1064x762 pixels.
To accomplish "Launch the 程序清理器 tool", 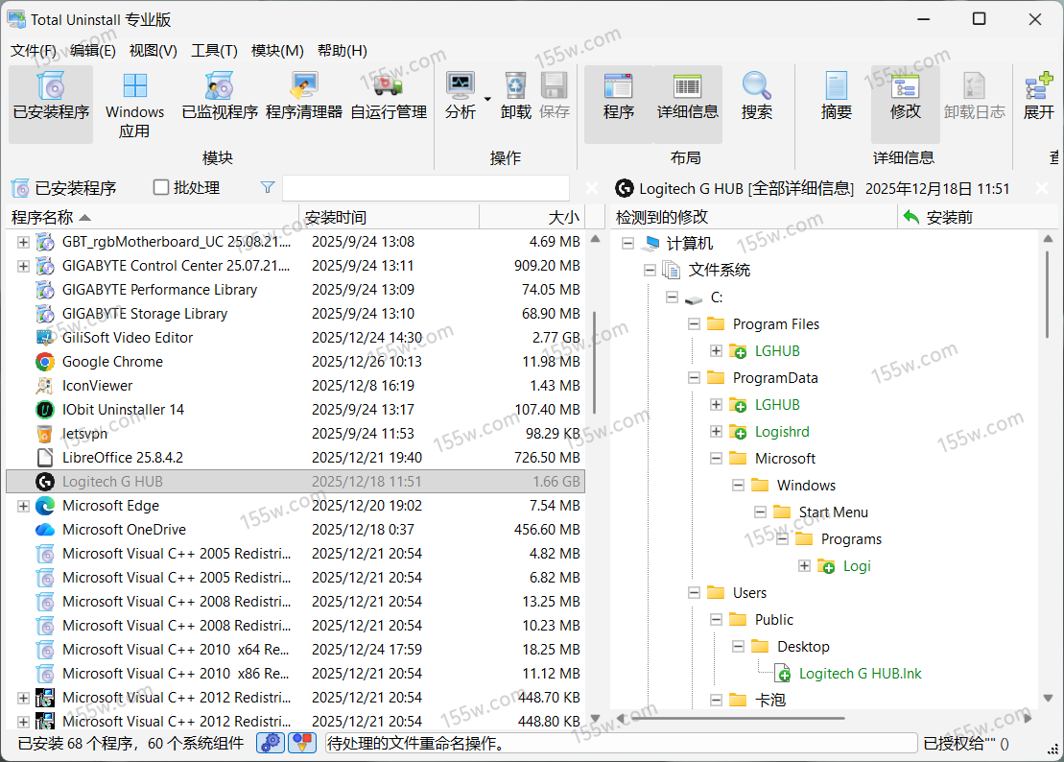I will [303, 102].
